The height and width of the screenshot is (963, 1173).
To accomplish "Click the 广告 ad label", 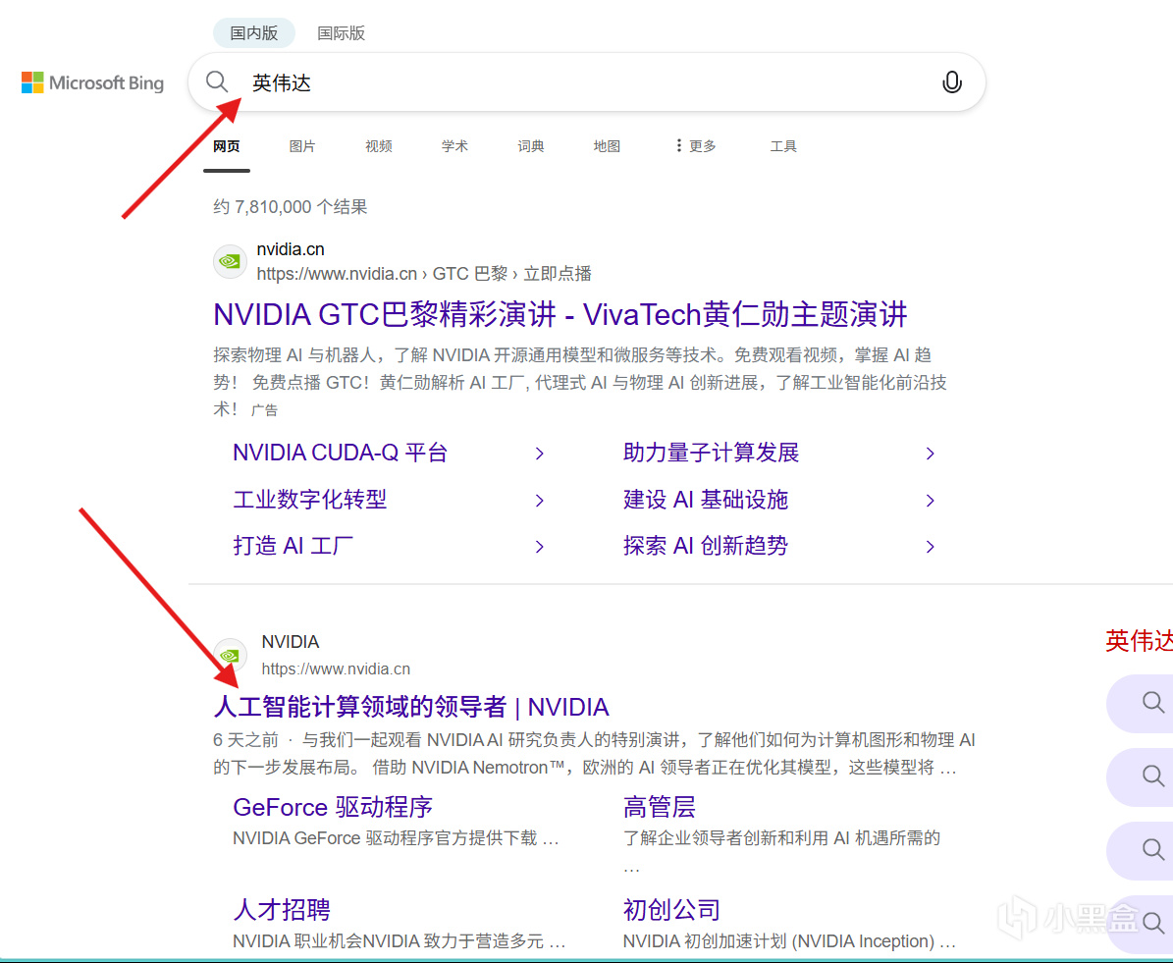I will coord(264,410).
